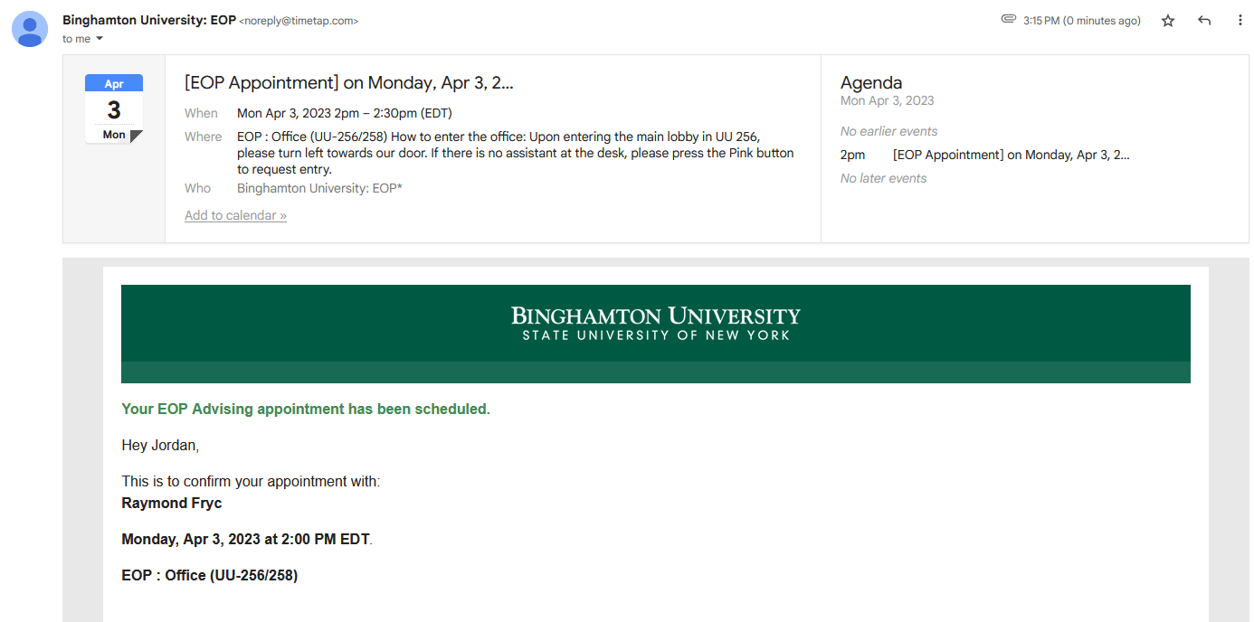Image resolution: width=1254 pixels, height=622 pixels.
Task: Click the advisor name Raymond Fryc
Action: [x=171, y=503]
